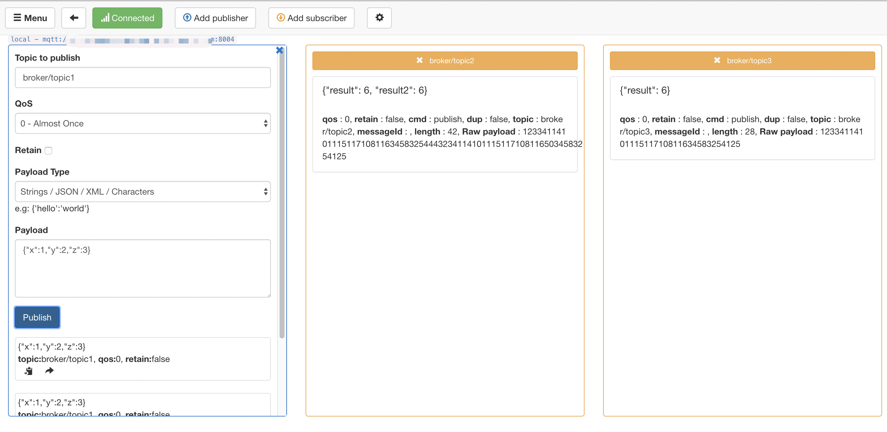Click Add subscriber

[x=311, y=18]
